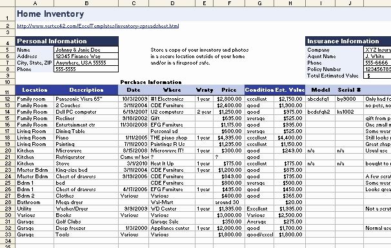Click the 'Utility' location cell
391x248 pixels.
click(x=35, y=209)
